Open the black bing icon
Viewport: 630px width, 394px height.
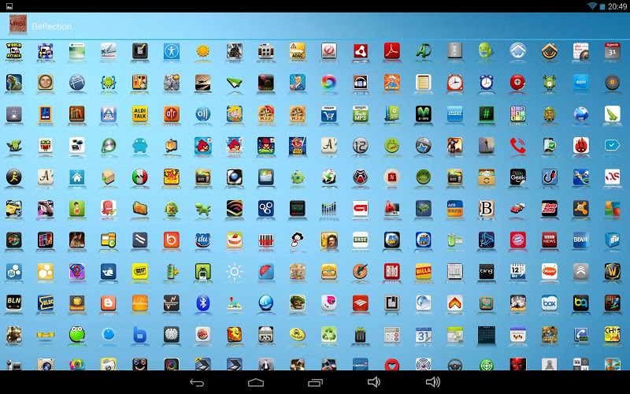tap(486, 271)
